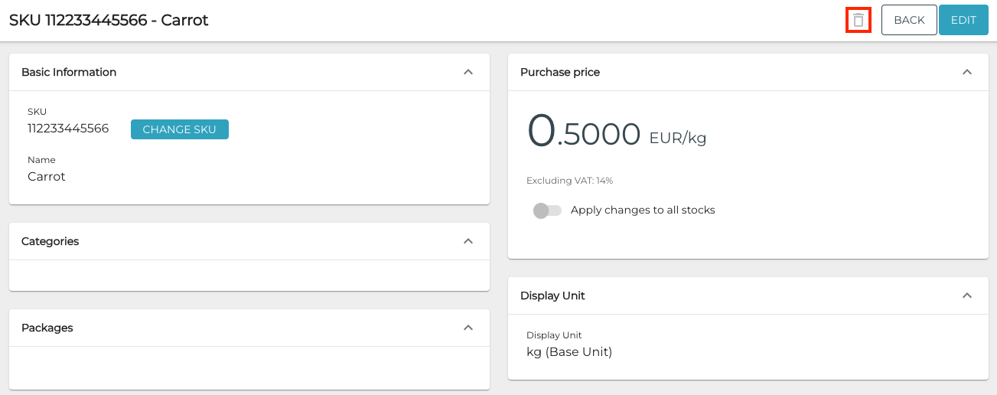Screen dimensions: 997x395
Task: Click the Packages header title
Action: click(x=47, y=328)
